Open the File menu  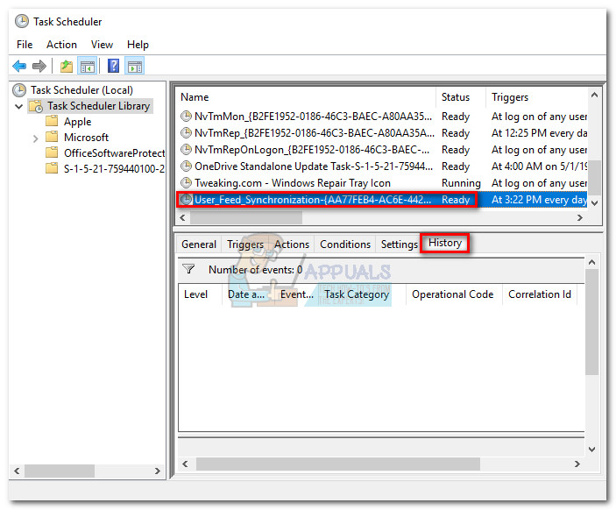pos(25,45)
